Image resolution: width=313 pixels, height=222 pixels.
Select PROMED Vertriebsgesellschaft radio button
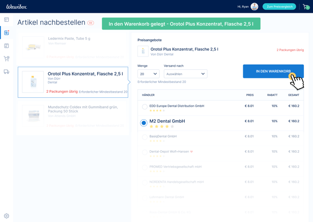145,168
